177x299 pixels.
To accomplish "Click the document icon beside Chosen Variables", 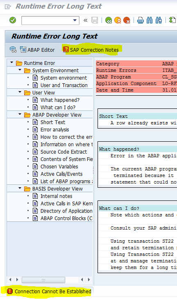I will 35,166.
